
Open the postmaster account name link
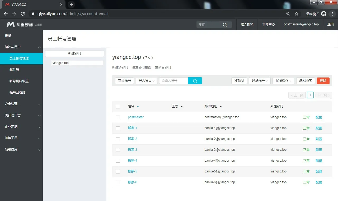coord(136,117)
